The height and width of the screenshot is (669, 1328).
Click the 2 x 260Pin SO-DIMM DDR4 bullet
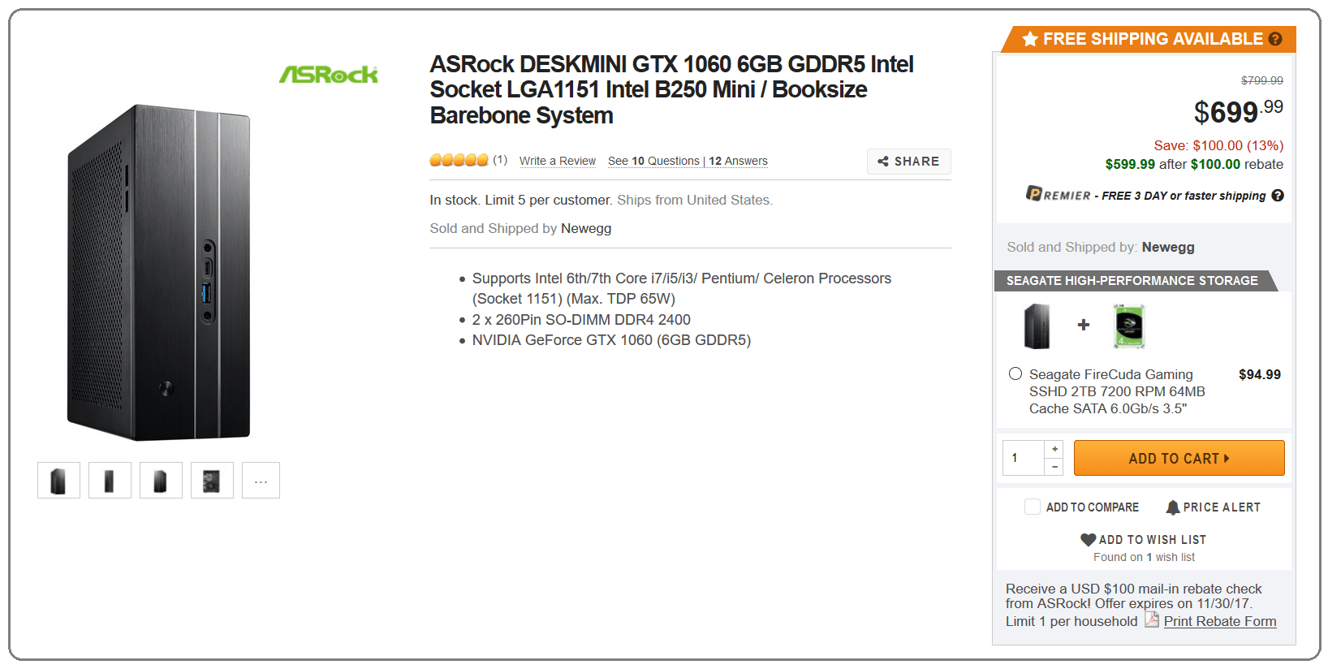coord(581,320)
